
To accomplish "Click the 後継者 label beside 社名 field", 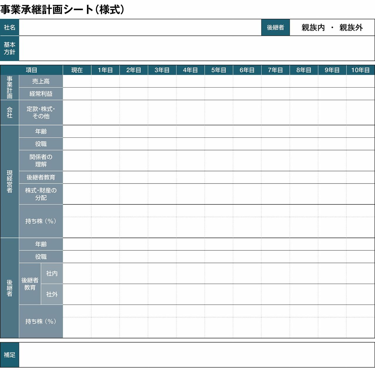I will (275, 28).
